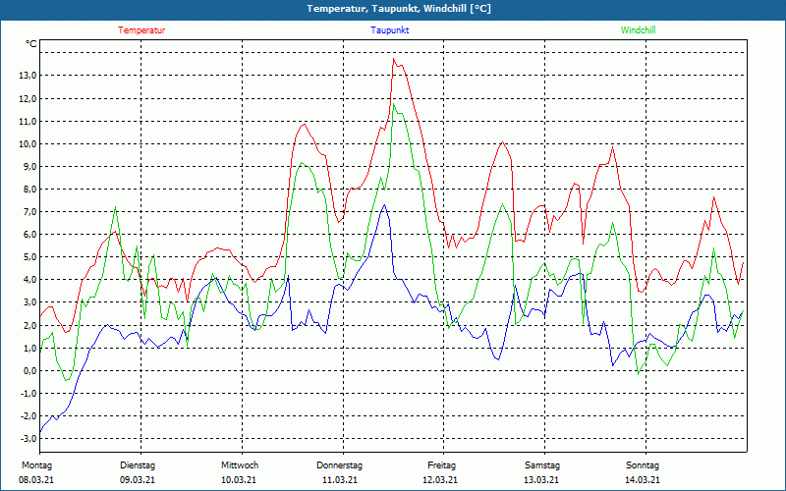Click the -1,0 y-axis value
This screenshot has height=491, width=786.
[28, 394]
